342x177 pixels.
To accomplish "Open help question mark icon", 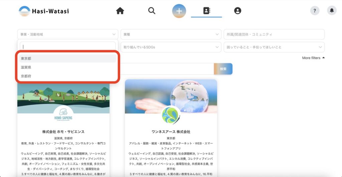I will (x=315, y=11).
